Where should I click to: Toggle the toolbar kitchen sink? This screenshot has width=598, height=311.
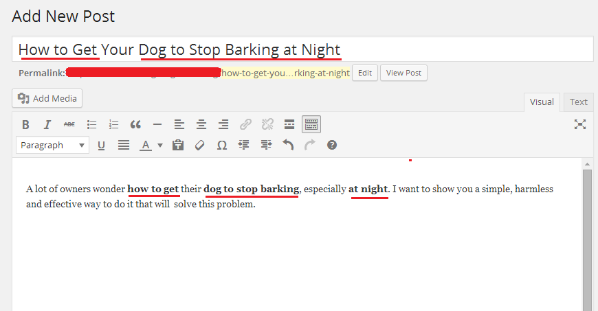tap(311, 125)
